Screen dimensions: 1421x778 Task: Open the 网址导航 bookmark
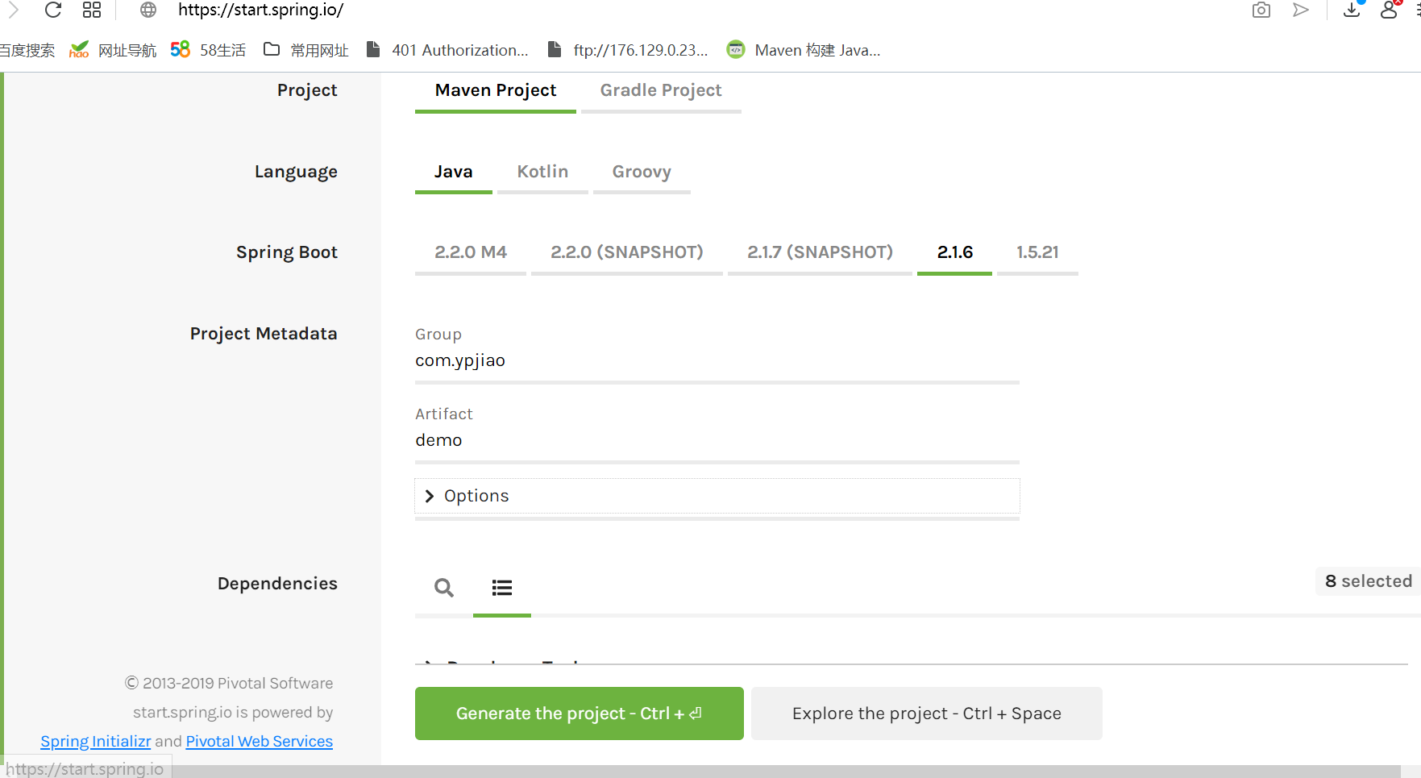[x=113, y=50]
